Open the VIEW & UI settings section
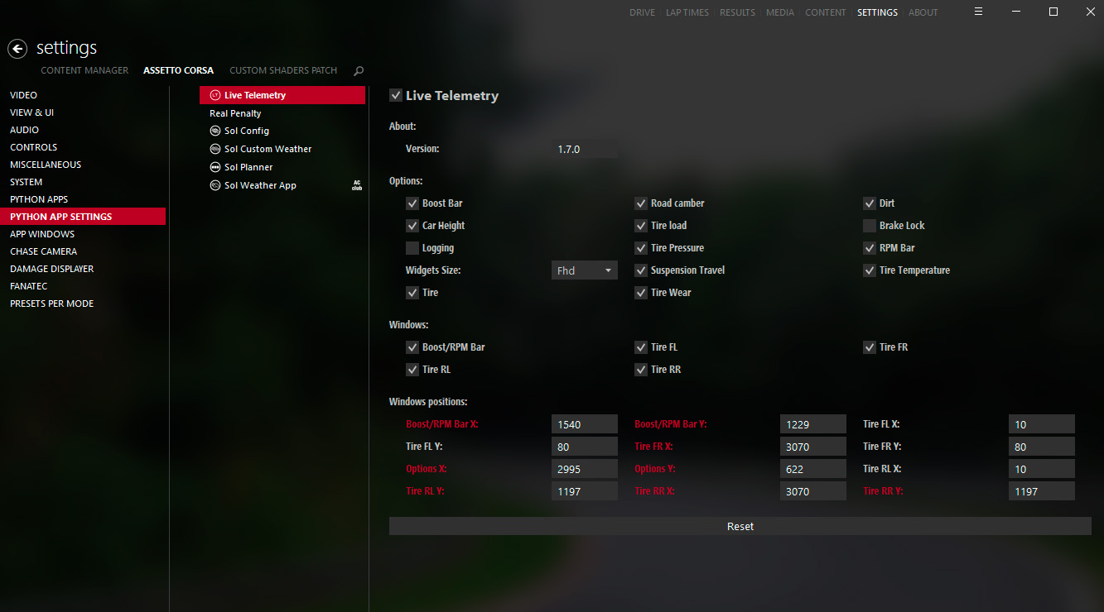 coord(83,112)
